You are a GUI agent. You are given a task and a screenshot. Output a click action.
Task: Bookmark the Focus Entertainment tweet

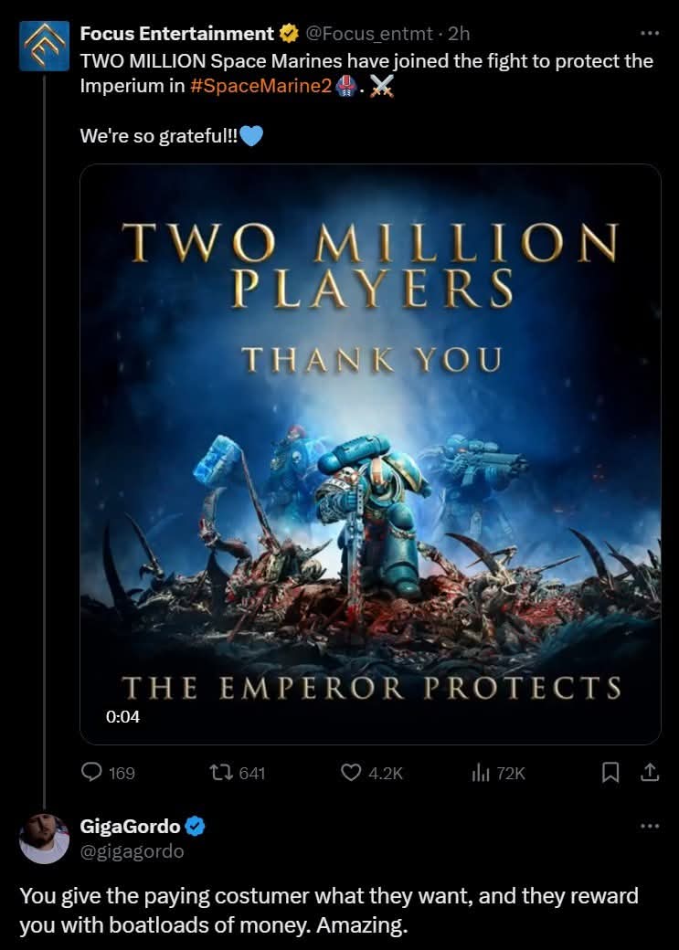(x=610, y=773)
